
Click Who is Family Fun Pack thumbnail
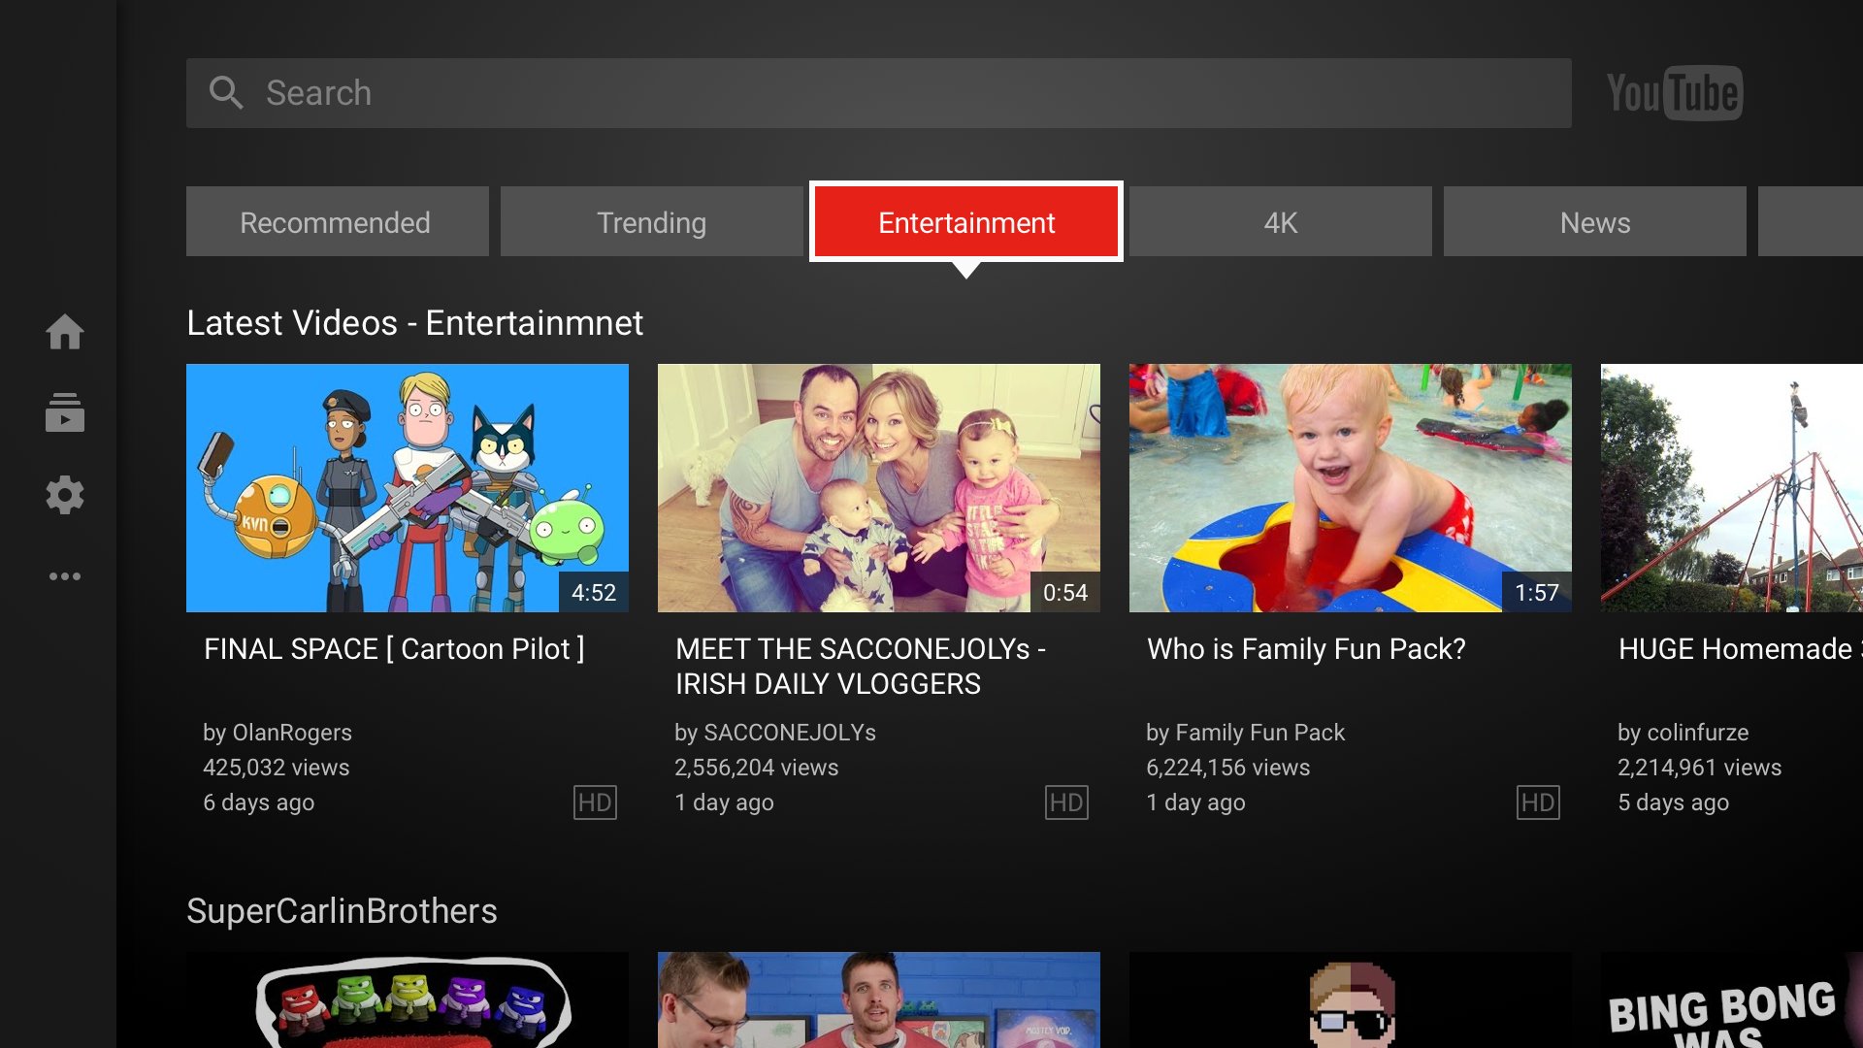click(1348, 487)
